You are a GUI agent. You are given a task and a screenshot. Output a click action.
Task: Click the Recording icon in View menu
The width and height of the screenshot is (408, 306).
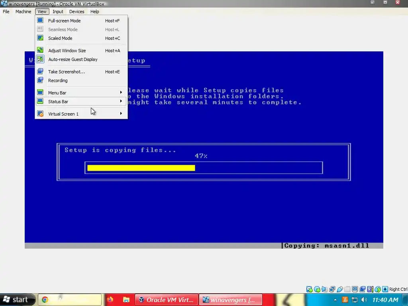click(x=40, y=80)
